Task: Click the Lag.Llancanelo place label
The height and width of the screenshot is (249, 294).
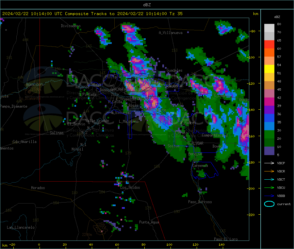Action: [x=21, y=227]
